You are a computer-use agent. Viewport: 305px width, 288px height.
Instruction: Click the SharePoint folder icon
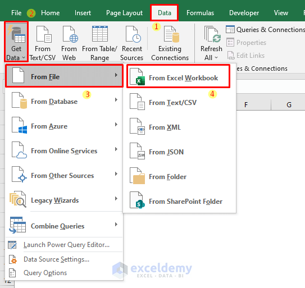tap(137, 200)
